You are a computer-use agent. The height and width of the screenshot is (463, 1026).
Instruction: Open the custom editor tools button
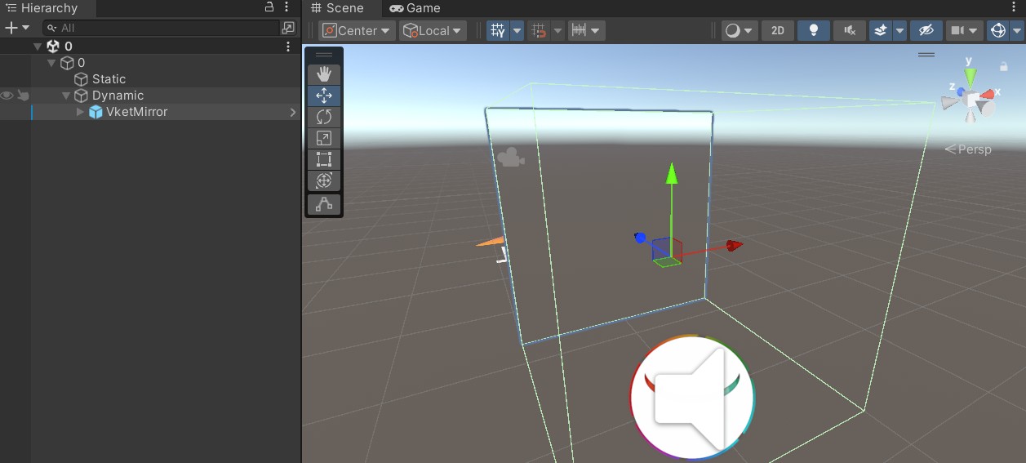click(324, 204)
